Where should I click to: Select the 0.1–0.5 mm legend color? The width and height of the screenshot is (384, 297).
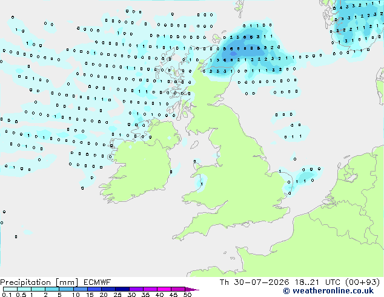(10, 289)
